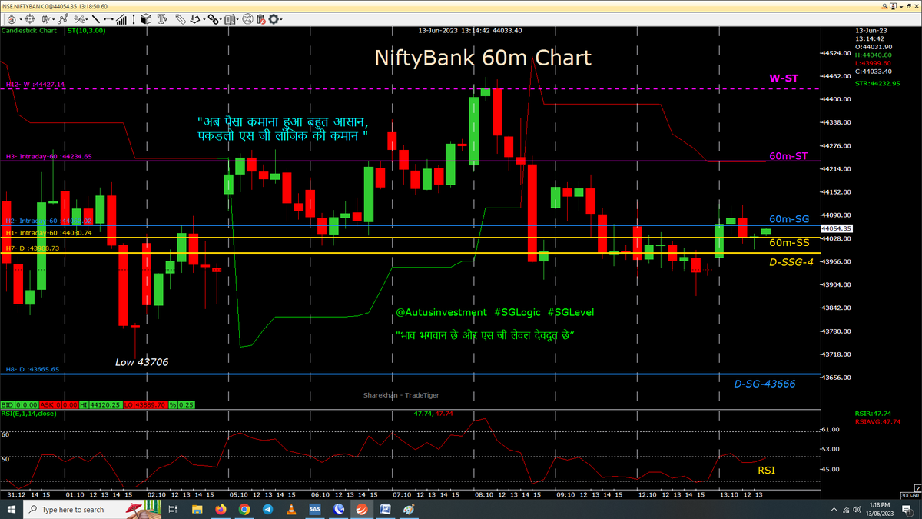This screenshot has height=519, width=922.
Task: Click the chain link charts icon
Action: coord(212,18)
